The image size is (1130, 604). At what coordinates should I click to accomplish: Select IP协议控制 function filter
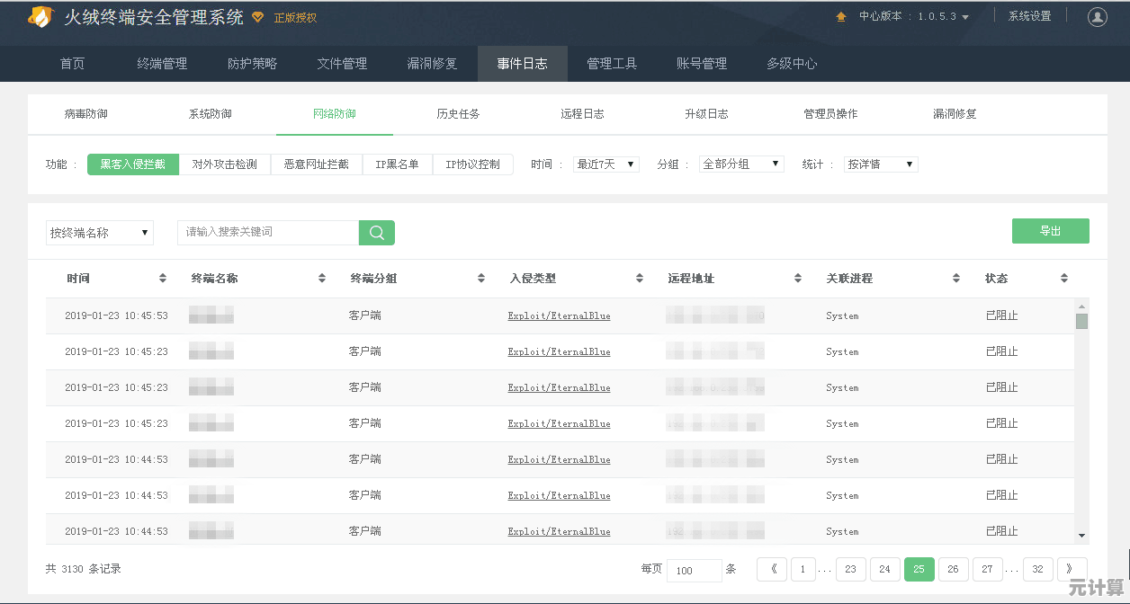(x=473, y=164)
